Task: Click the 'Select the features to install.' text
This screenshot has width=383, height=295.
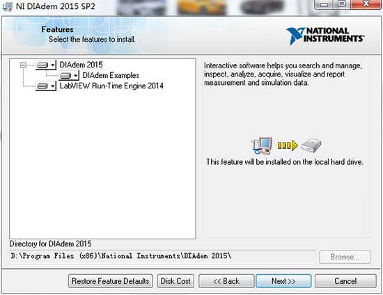Action: pos(92,39)
